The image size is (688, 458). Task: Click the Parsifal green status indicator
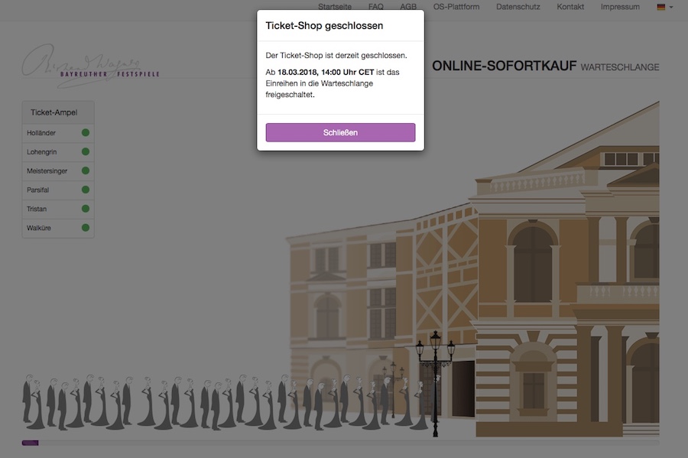click(x=86, y=190)
